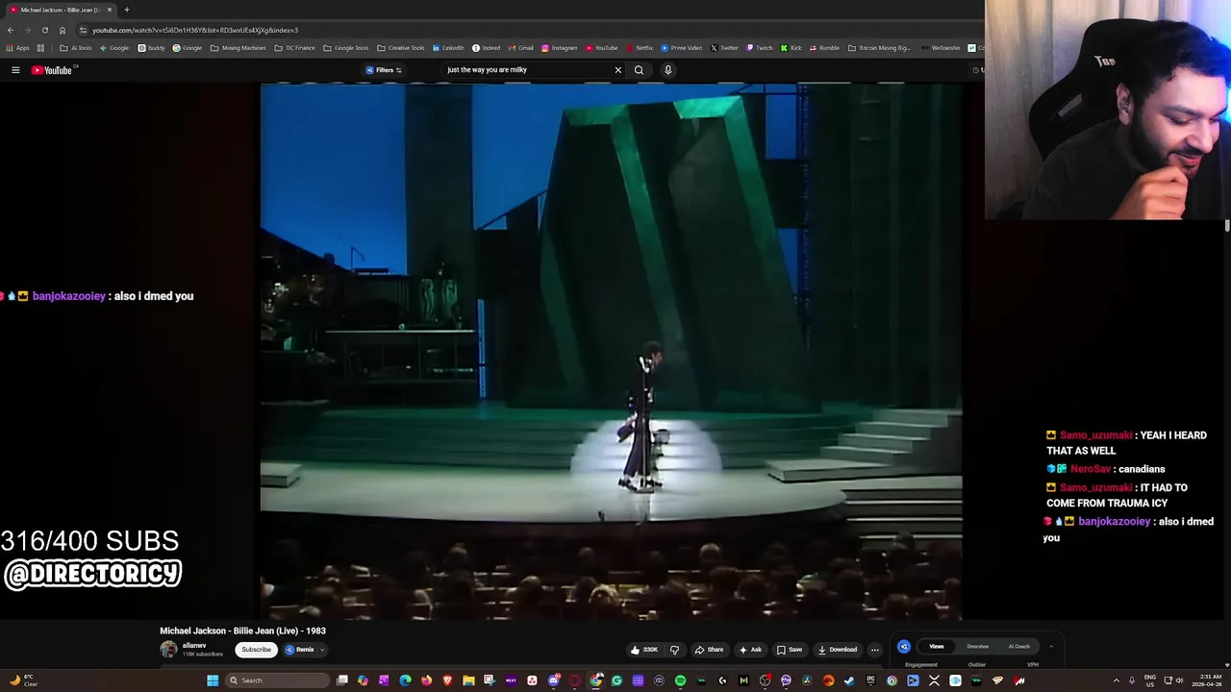Open Task View in the taskbar
Screen dimensions: 1231x692
341,680
